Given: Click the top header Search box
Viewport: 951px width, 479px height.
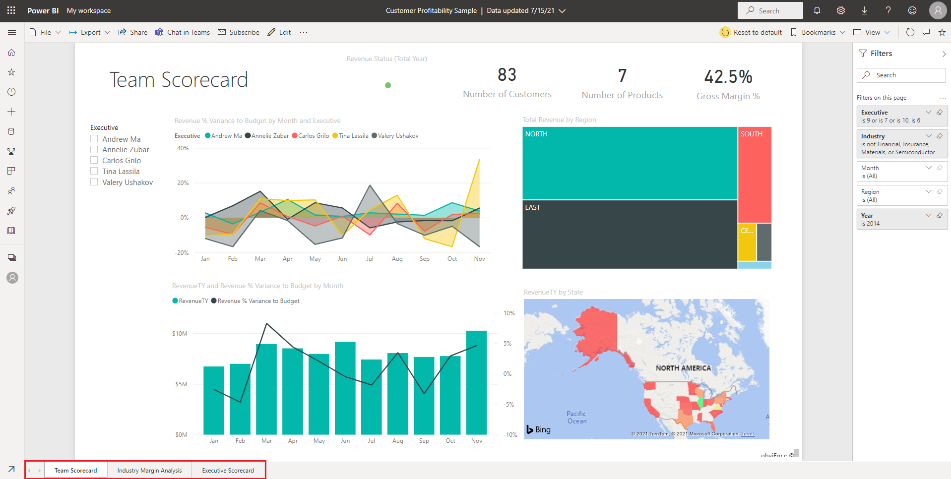Looking at the screenshot, I should point(770,10).
